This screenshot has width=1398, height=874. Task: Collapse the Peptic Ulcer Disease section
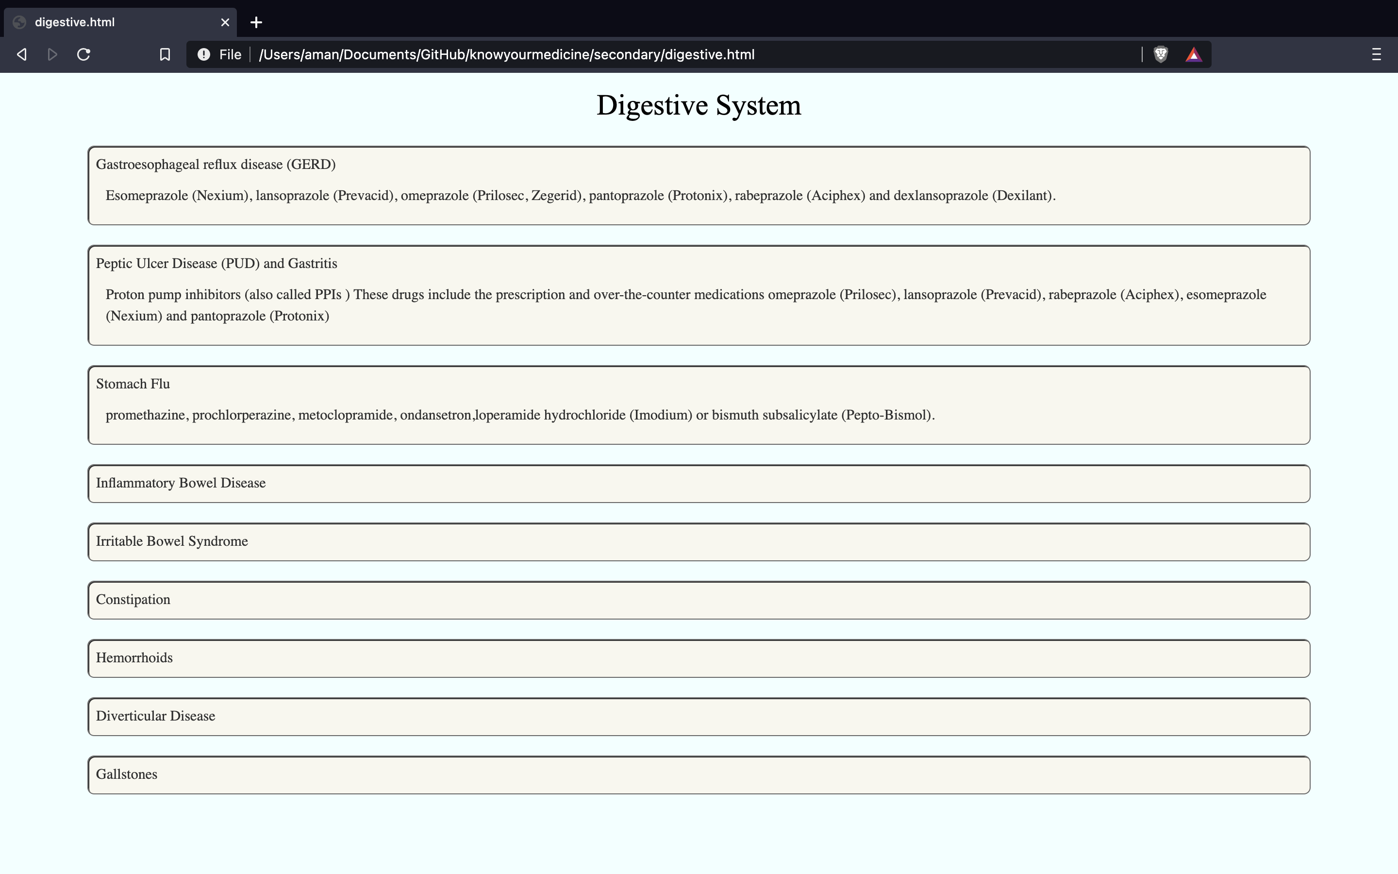pyautogui.click(x=216, y=264)
